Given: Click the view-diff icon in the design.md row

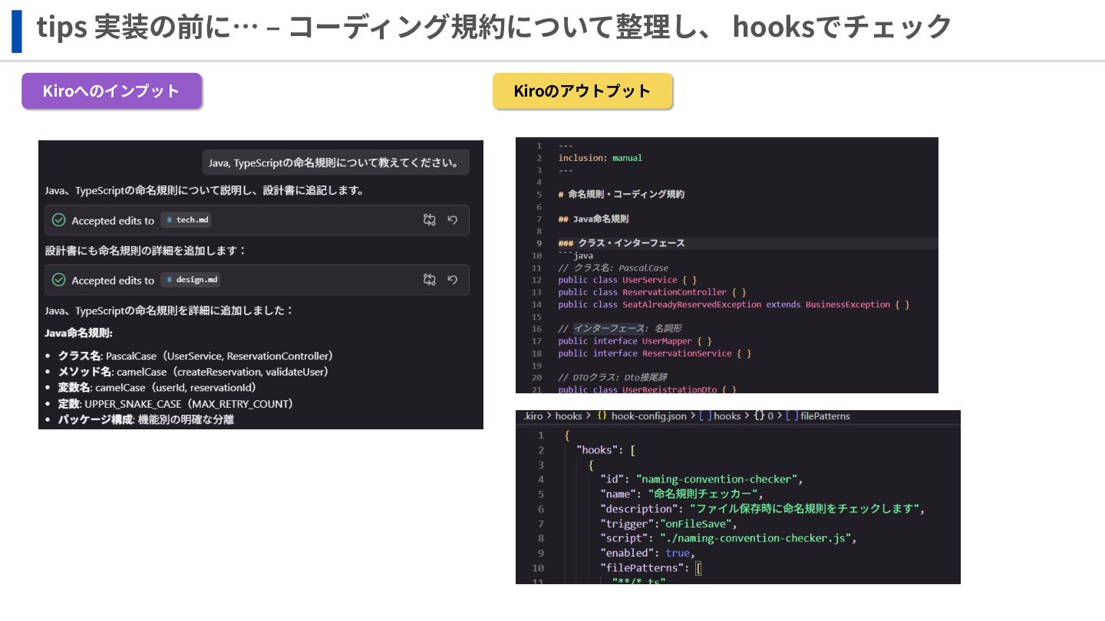Looking at the screenshot, I should click(430, 280).
